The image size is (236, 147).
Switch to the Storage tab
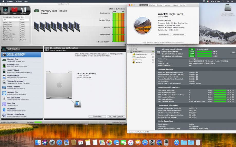point(159,5)
